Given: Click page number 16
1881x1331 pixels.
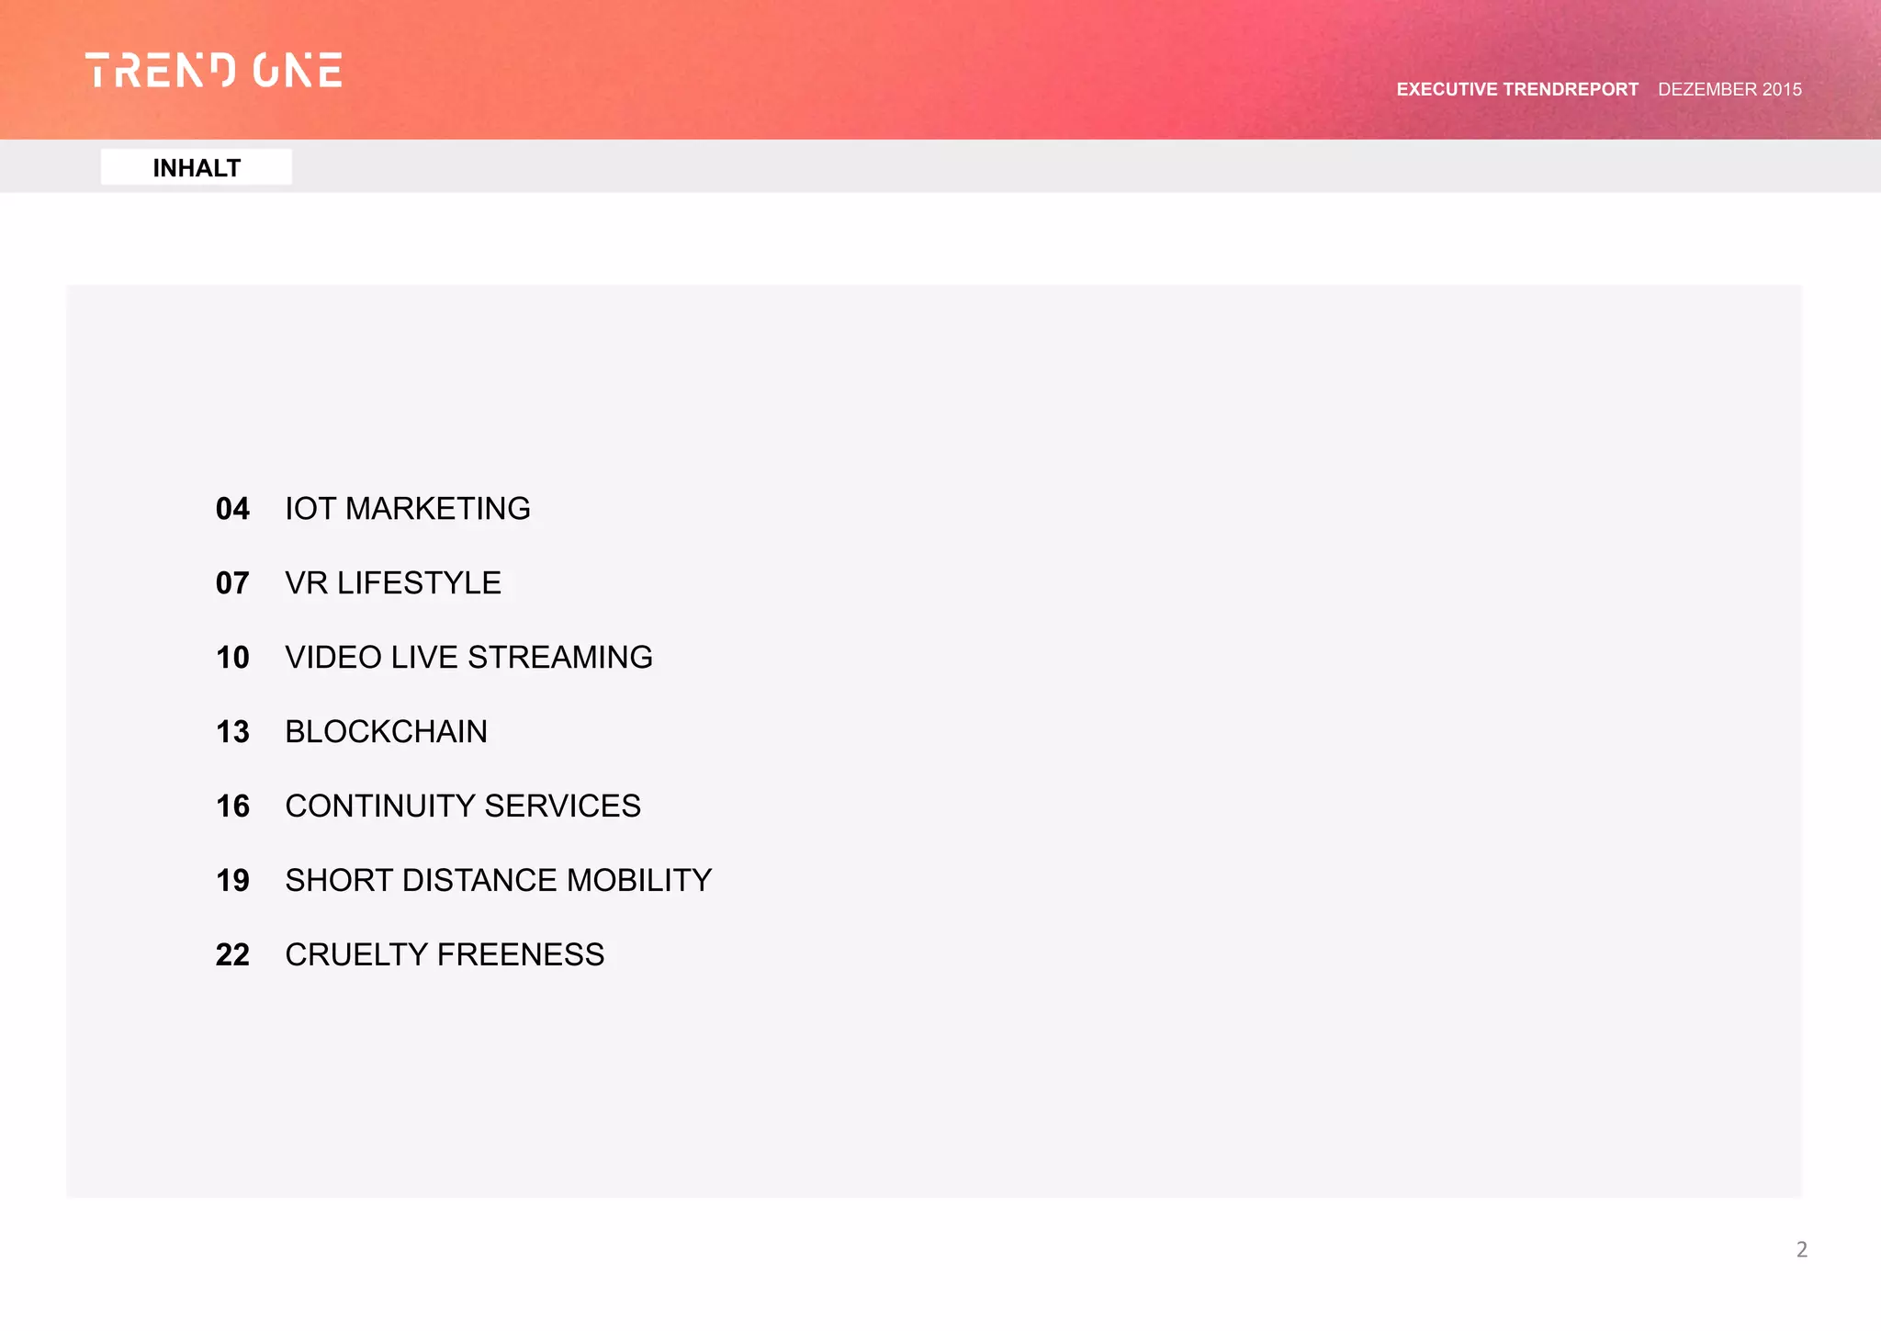Looking at the screenshot, I should coord(232,806).
